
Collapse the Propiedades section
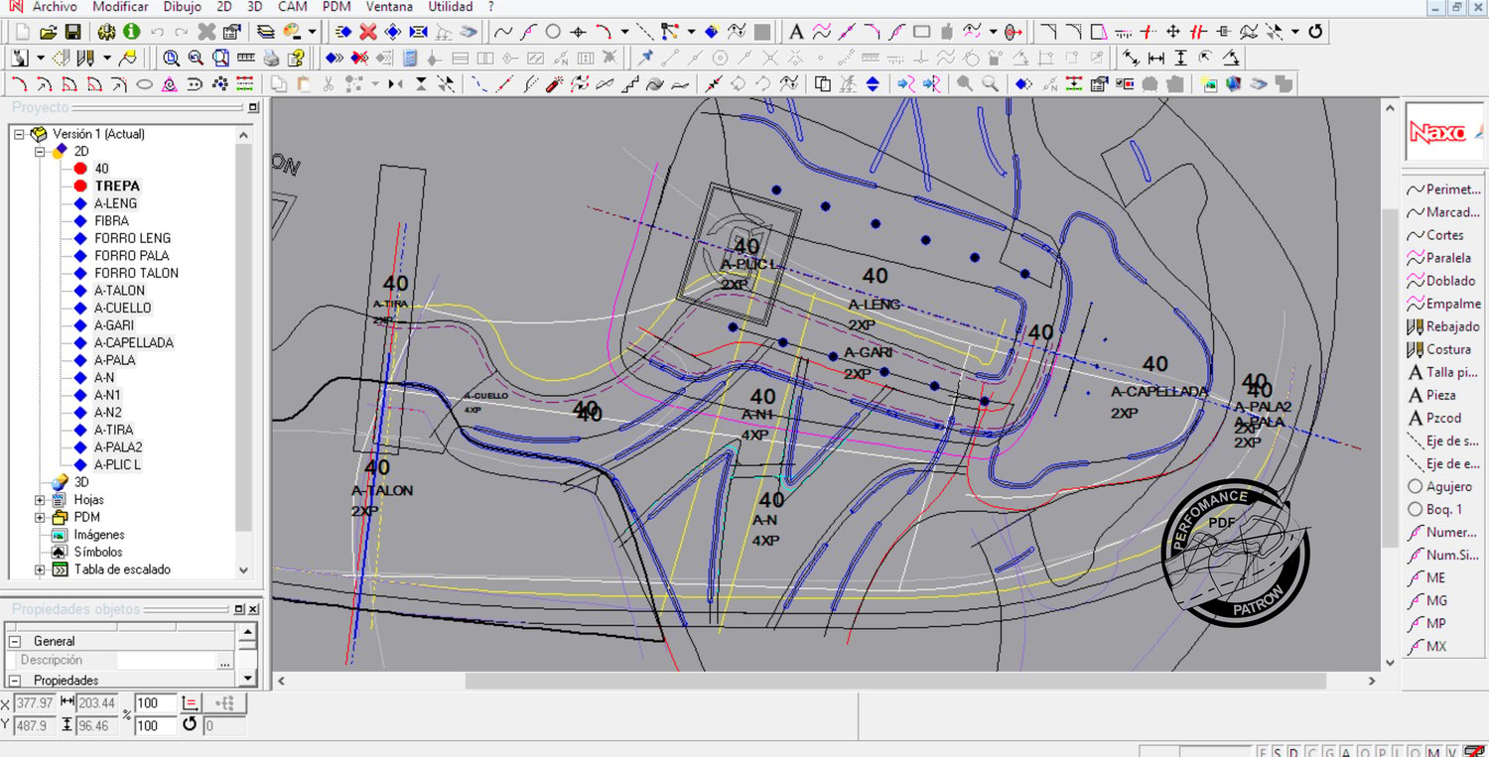(16, 680)
